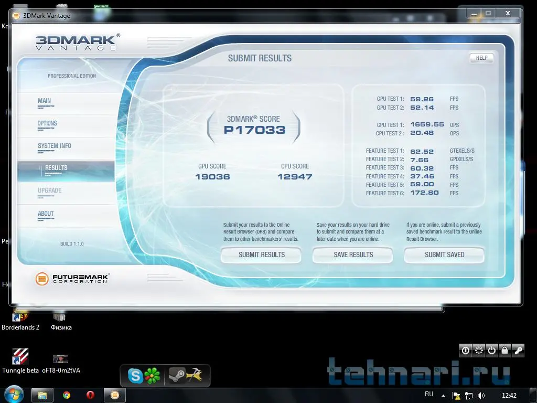
Task: Open the network tray icon
Action: pos(468,396)
